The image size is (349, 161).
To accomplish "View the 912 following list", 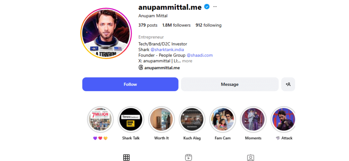I will point(209,25).
